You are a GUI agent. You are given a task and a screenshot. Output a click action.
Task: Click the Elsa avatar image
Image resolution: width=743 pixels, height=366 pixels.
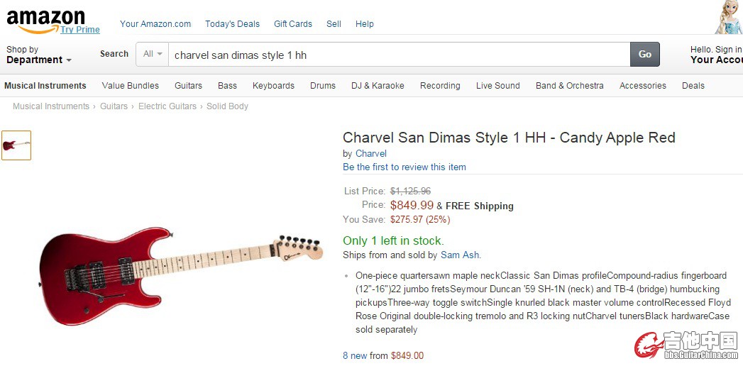(730, 17)
